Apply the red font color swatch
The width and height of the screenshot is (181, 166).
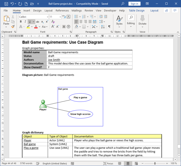point(36,27)
